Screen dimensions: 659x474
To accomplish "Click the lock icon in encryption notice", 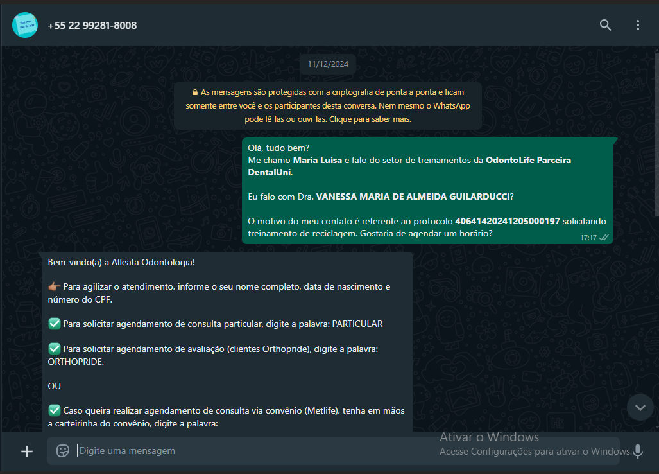I will point(195,92).
